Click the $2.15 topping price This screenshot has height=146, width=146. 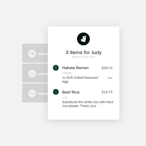point(110,78)
